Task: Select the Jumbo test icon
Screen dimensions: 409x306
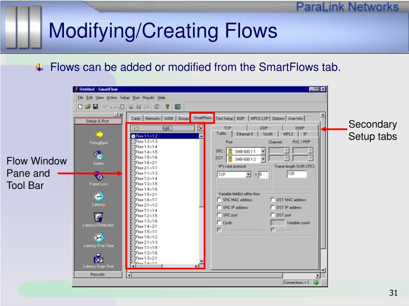Action: click(98, 155)
